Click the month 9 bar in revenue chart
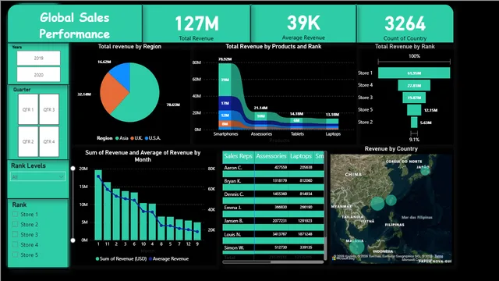Image resolution: width=499 pixels, height=281 pixels. coord(197,231)
